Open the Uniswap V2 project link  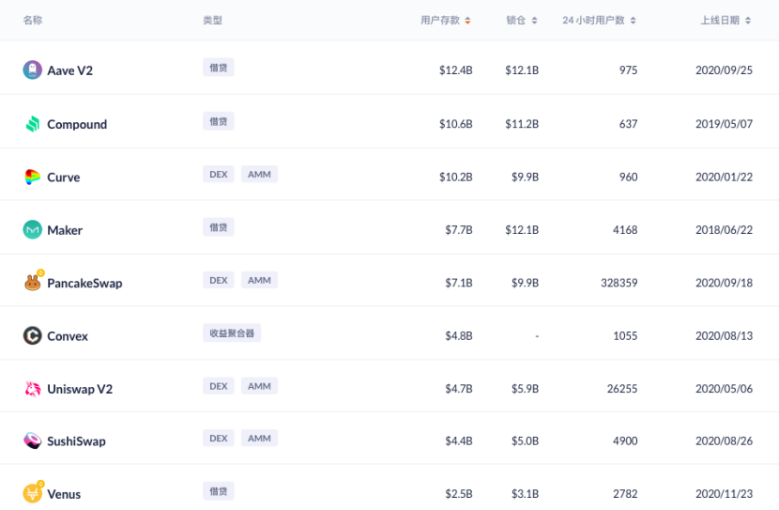tap(80, 389)
